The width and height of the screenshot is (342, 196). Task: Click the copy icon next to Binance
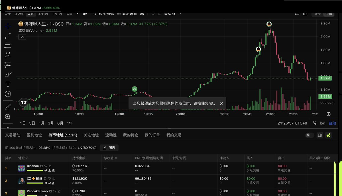pos(42,166)
